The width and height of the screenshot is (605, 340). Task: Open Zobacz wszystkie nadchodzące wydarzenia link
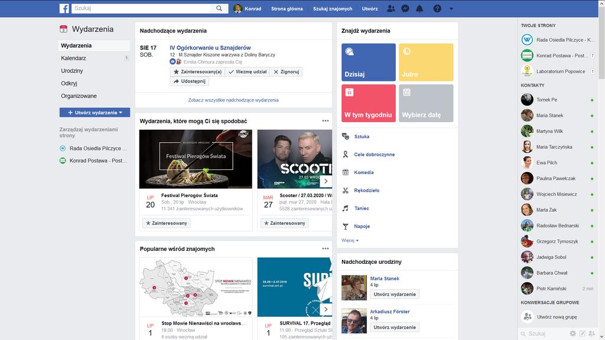tap(233, 100)
